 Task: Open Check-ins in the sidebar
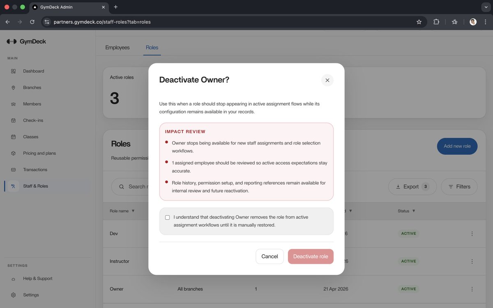coord(33,120)
